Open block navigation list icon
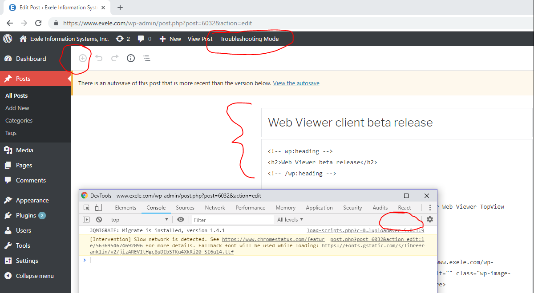The height and width of the screenshot is (293, 534). click(147, 58)
